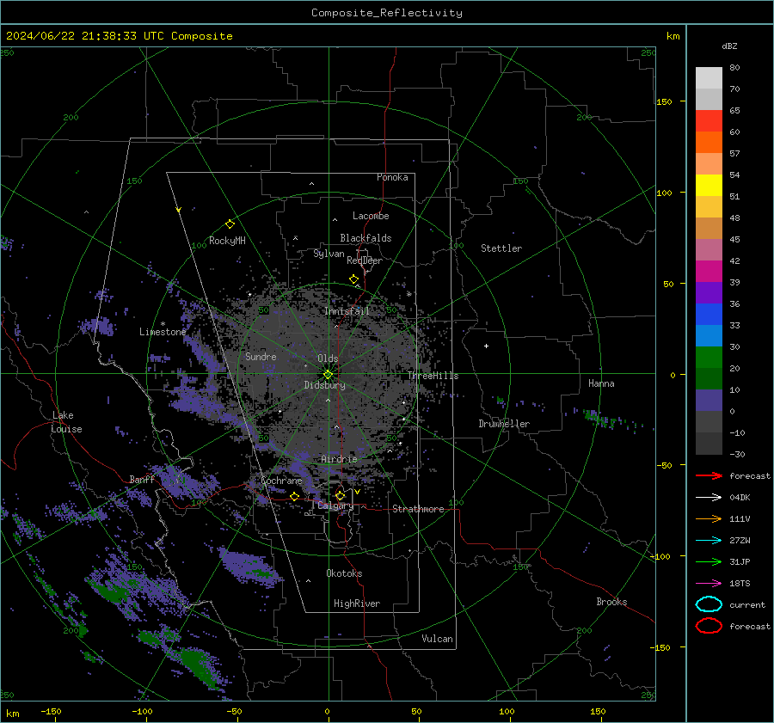Select the white 04DK arrow symbol

pyautogui.click(x=709, y=497)
